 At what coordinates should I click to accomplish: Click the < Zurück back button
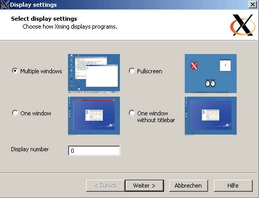click(105, 186)
